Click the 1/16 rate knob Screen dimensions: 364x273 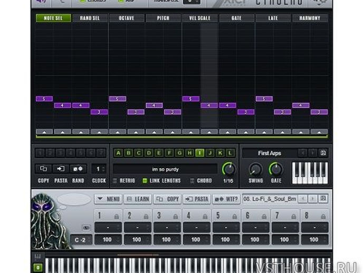pyautogui.click(x=229, y=169)
